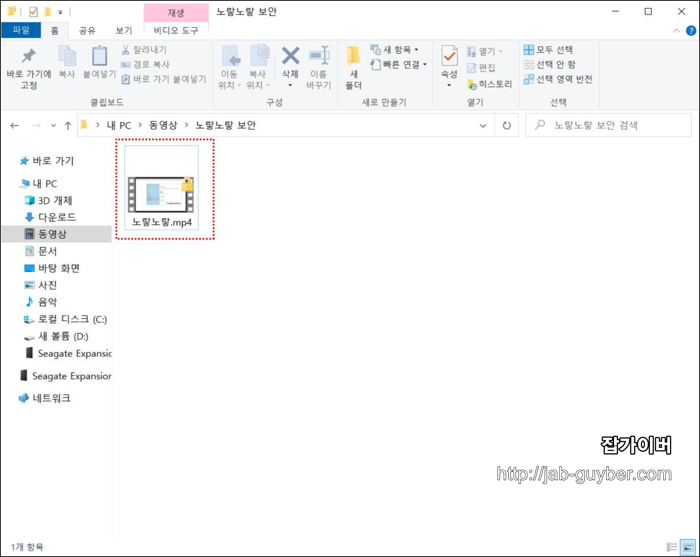
Task: Open 사진 folder in sidebar
Action: click(41, 285)
